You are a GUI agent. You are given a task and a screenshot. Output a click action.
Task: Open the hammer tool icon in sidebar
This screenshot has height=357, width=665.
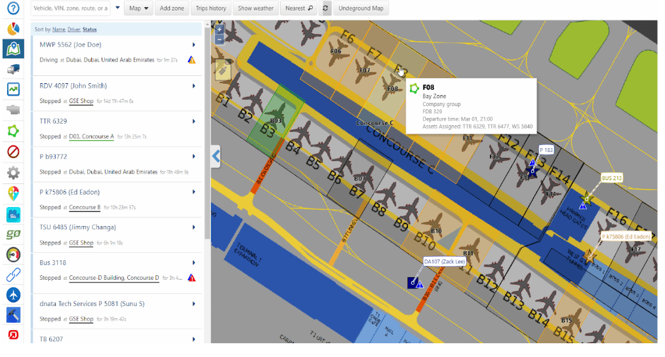point(13,315)
